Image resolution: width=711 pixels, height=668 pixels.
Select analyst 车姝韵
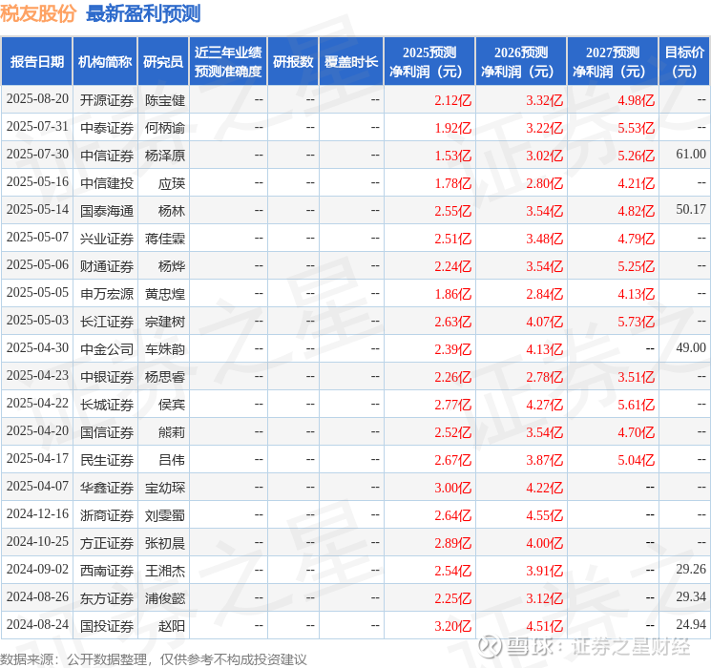point(165,349)
